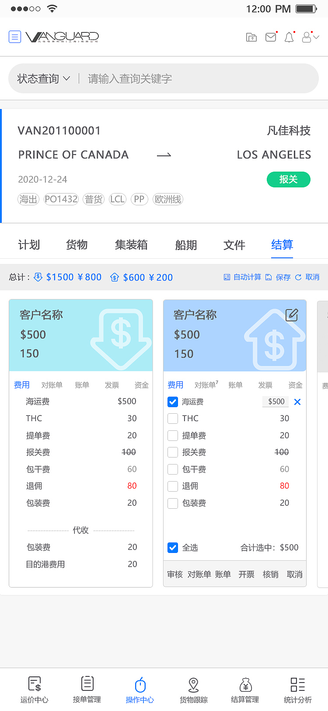
Task: Click the 保存 save icon
Action: 269,277
